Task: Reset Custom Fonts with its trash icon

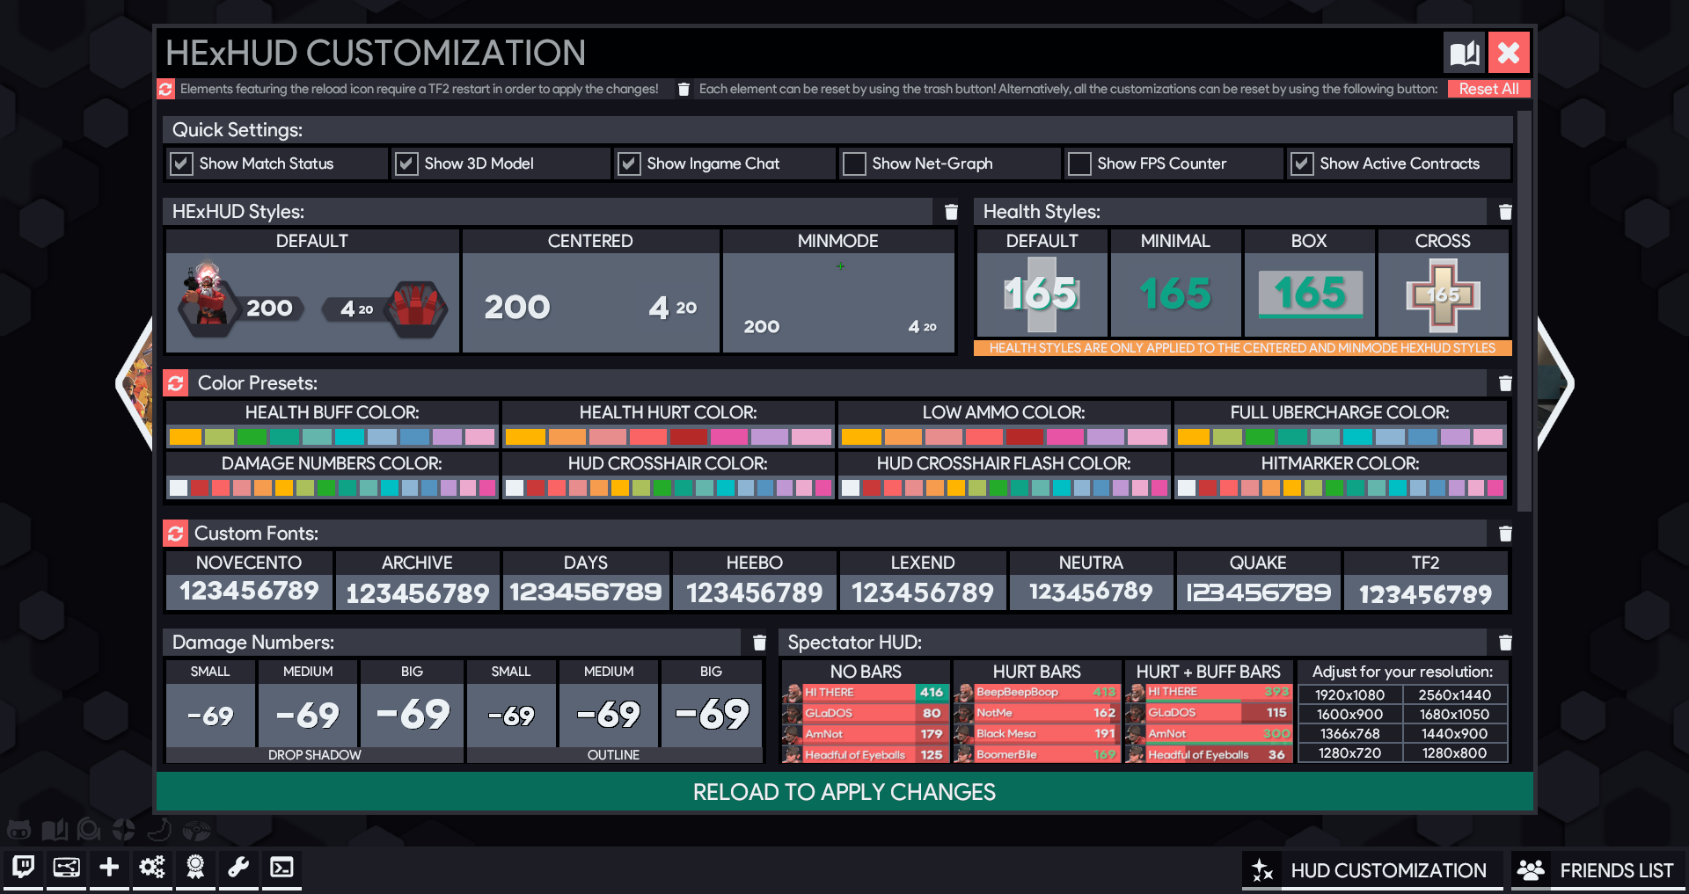Action: (1505, 534)
